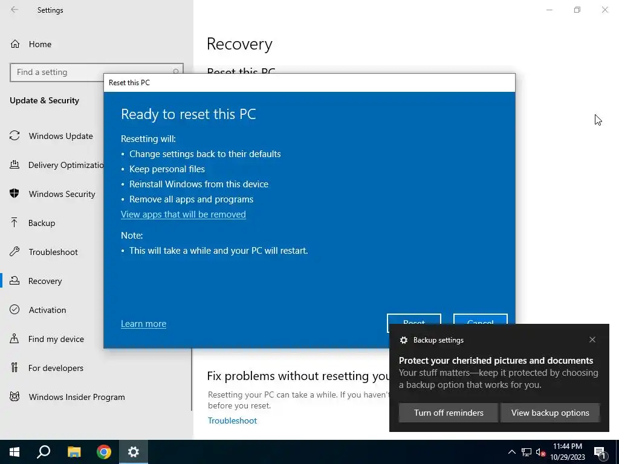Click Cancel in Reset this PC dialog
619x464 pixels.
tap(480, 319)
